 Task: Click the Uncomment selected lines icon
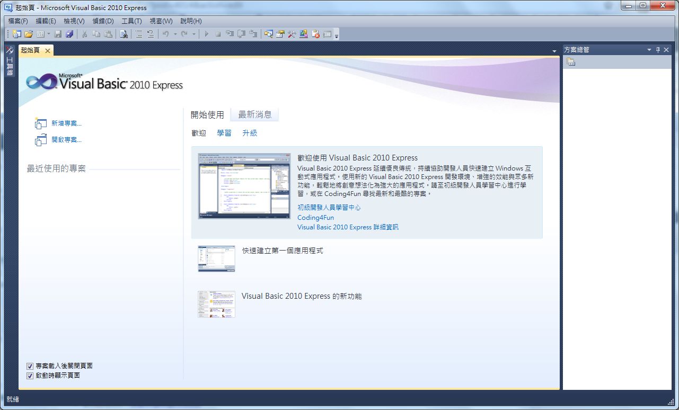[x=151, y=34]
